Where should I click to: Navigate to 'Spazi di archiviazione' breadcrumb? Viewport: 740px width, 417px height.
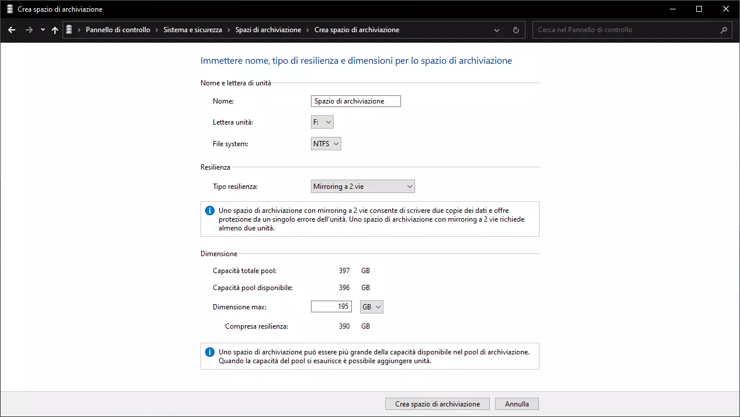[268, 30]
